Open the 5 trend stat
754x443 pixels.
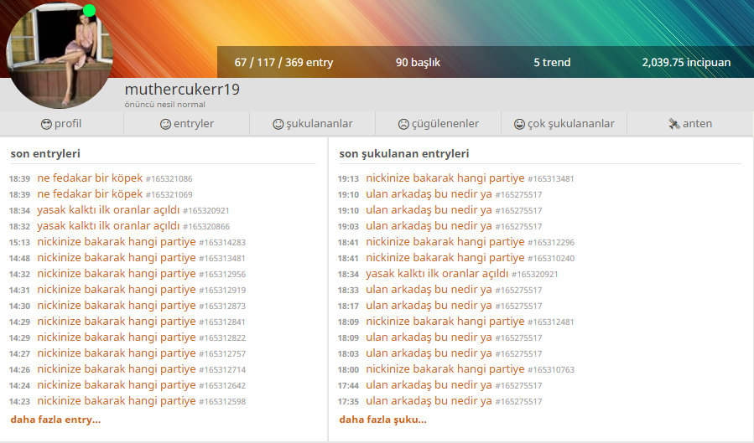[552, 62]
